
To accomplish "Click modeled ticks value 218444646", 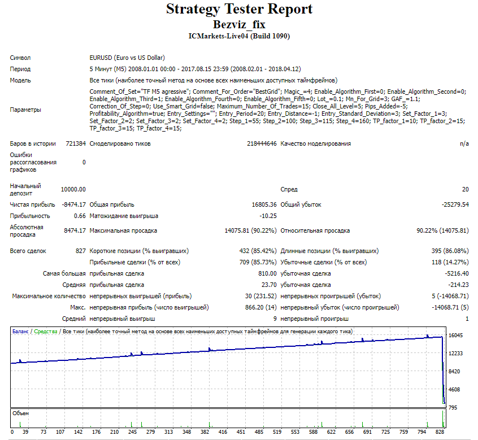I will (x=262, y=143).
